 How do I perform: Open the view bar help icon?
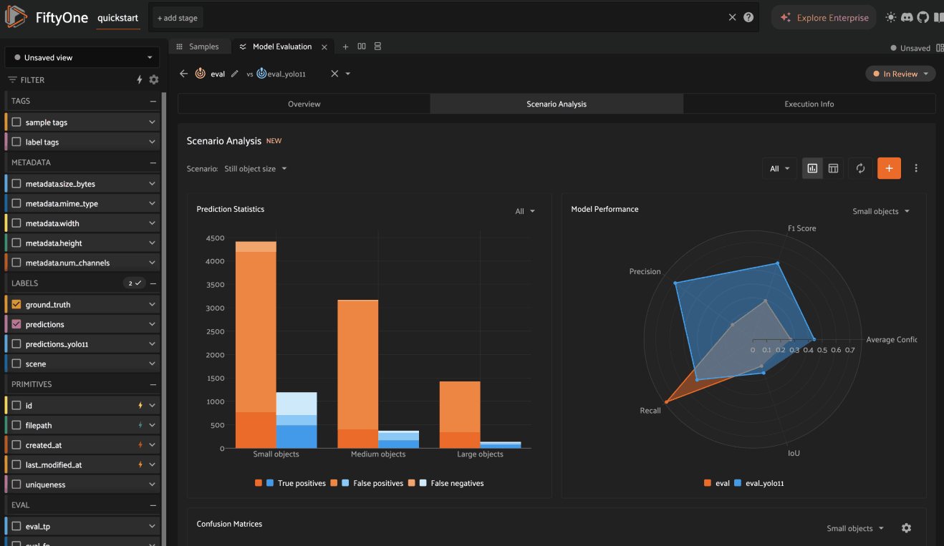click(x=748, y=17)
